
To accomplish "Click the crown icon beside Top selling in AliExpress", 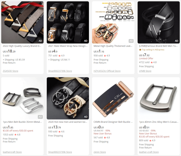I will 140,50.
